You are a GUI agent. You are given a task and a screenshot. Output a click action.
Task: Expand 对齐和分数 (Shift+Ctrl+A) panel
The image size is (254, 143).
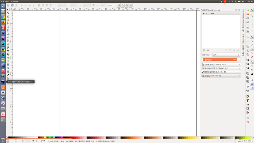click(x=221, y=65)
